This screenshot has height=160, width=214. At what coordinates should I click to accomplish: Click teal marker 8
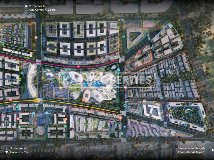[x=122, y=134]
